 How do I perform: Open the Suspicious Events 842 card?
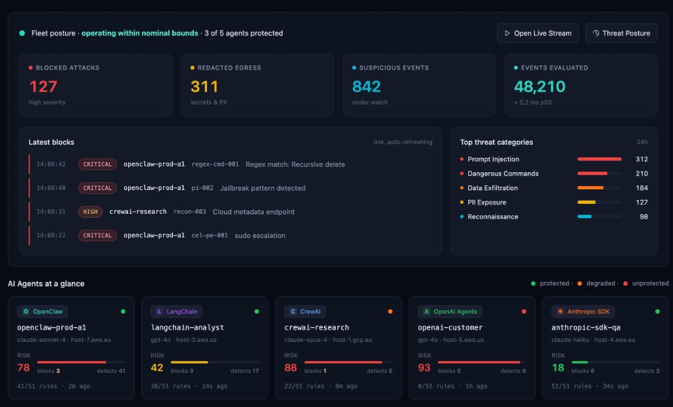[419, 85]
